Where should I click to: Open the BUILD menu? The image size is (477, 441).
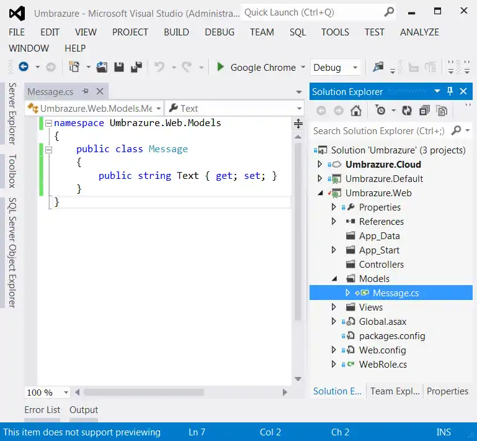(x=176, y=32)
